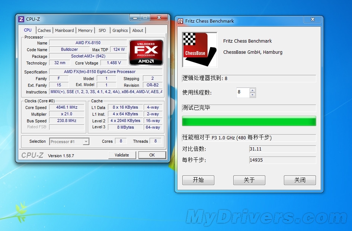Click the Stepping value 2
The image size is (352, 231).
[153, 79]
